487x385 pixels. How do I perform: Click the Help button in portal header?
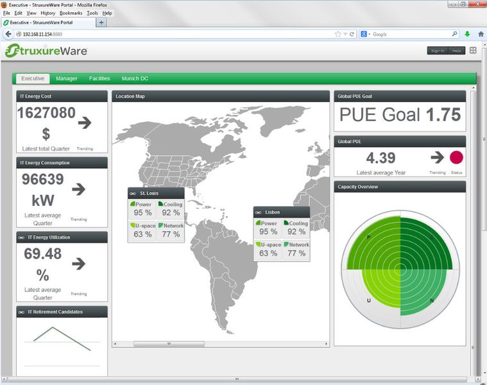pos(456,51)
